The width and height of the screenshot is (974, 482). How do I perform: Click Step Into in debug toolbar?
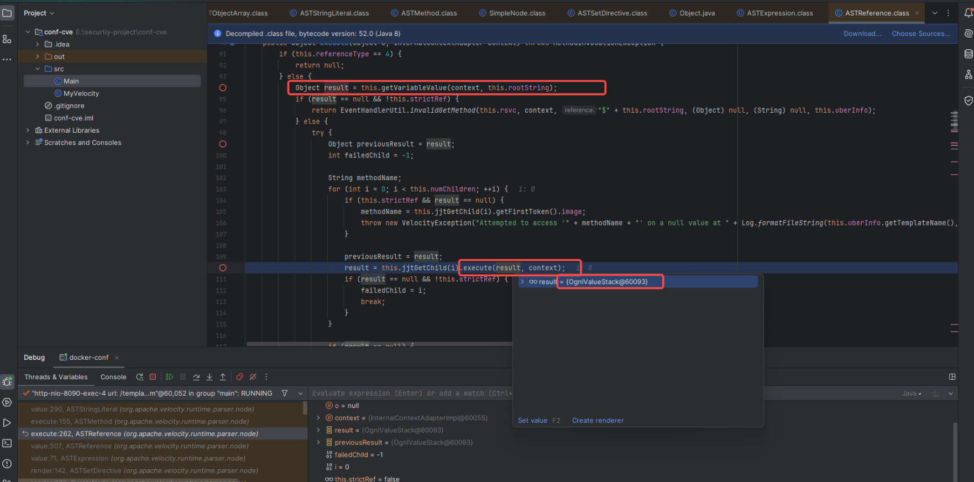click(x=210, y=377)
